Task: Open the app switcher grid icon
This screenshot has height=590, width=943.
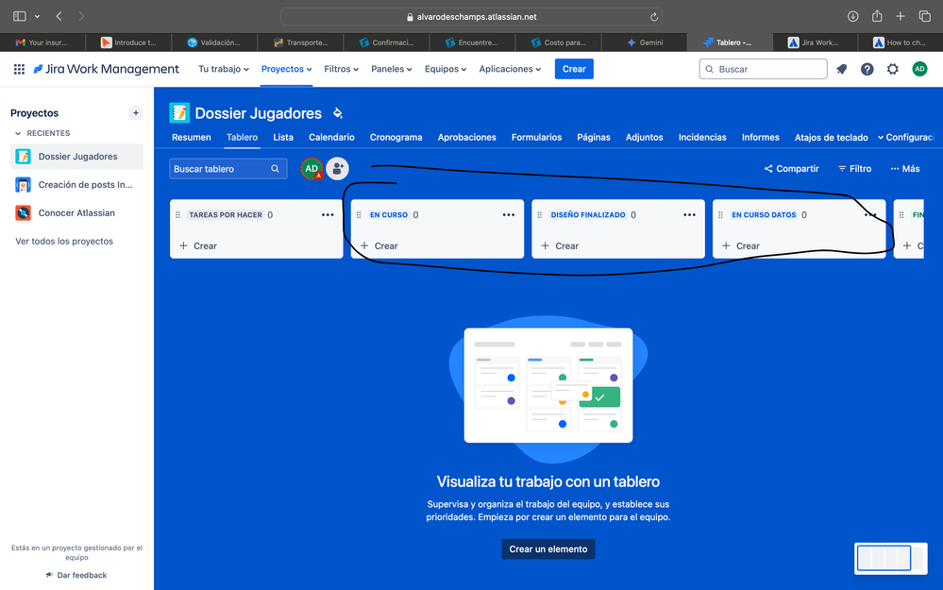Action: (x=19, y=69)
